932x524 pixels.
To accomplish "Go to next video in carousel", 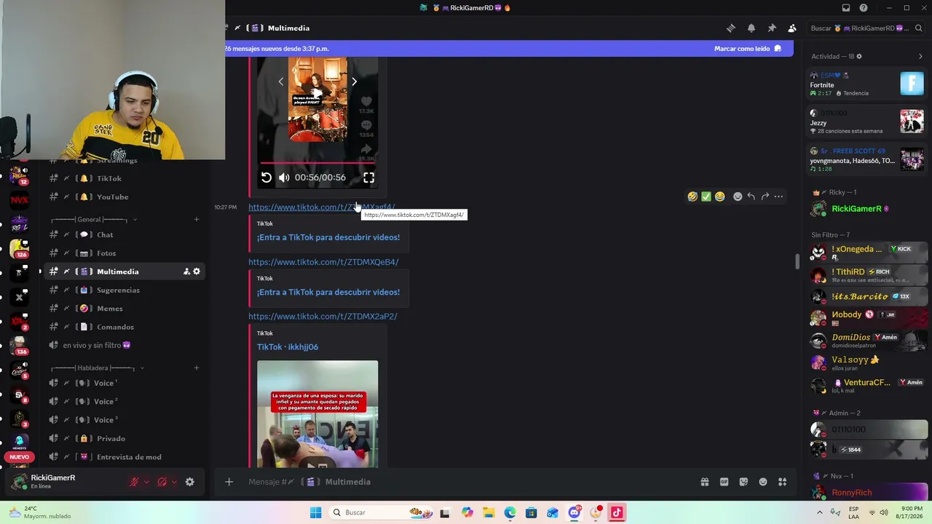I will 354,82.
